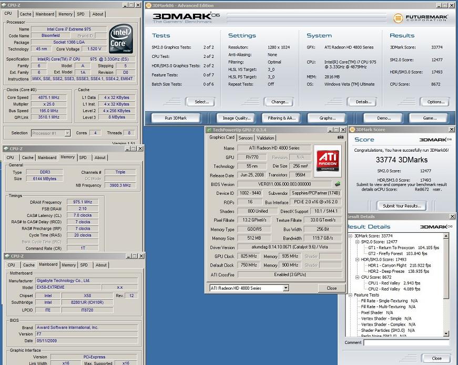Click the DRAM Frequency 975.1 MHz value
The image size is (458, 365).
coord(83,202)
